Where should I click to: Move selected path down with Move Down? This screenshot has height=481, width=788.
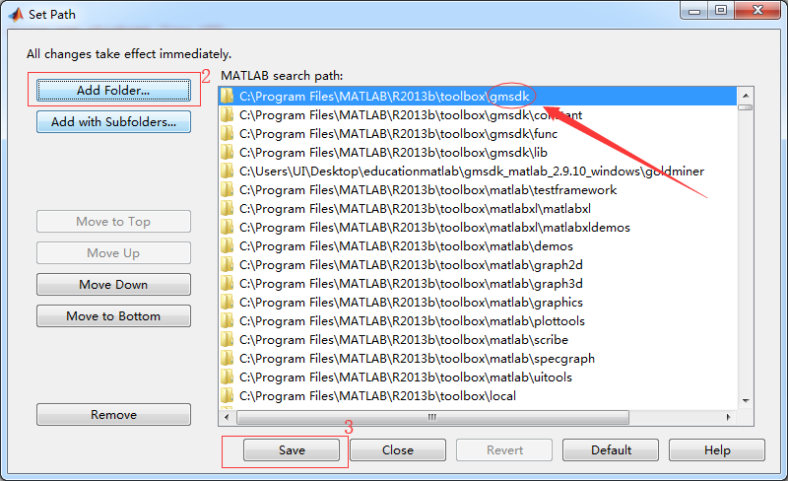[x=113, y=284]
